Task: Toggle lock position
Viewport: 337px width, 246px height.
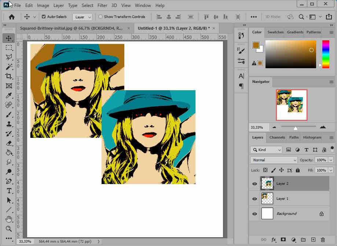Action: click(x=281, y=170)
